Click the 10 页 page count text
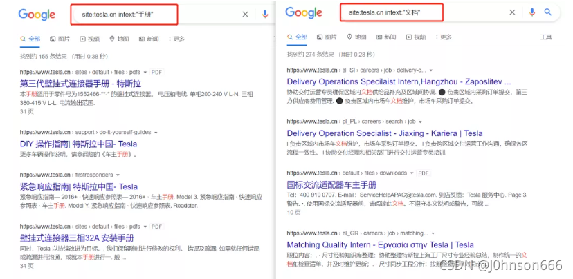The image size is (573, 279). coord(294,212)
